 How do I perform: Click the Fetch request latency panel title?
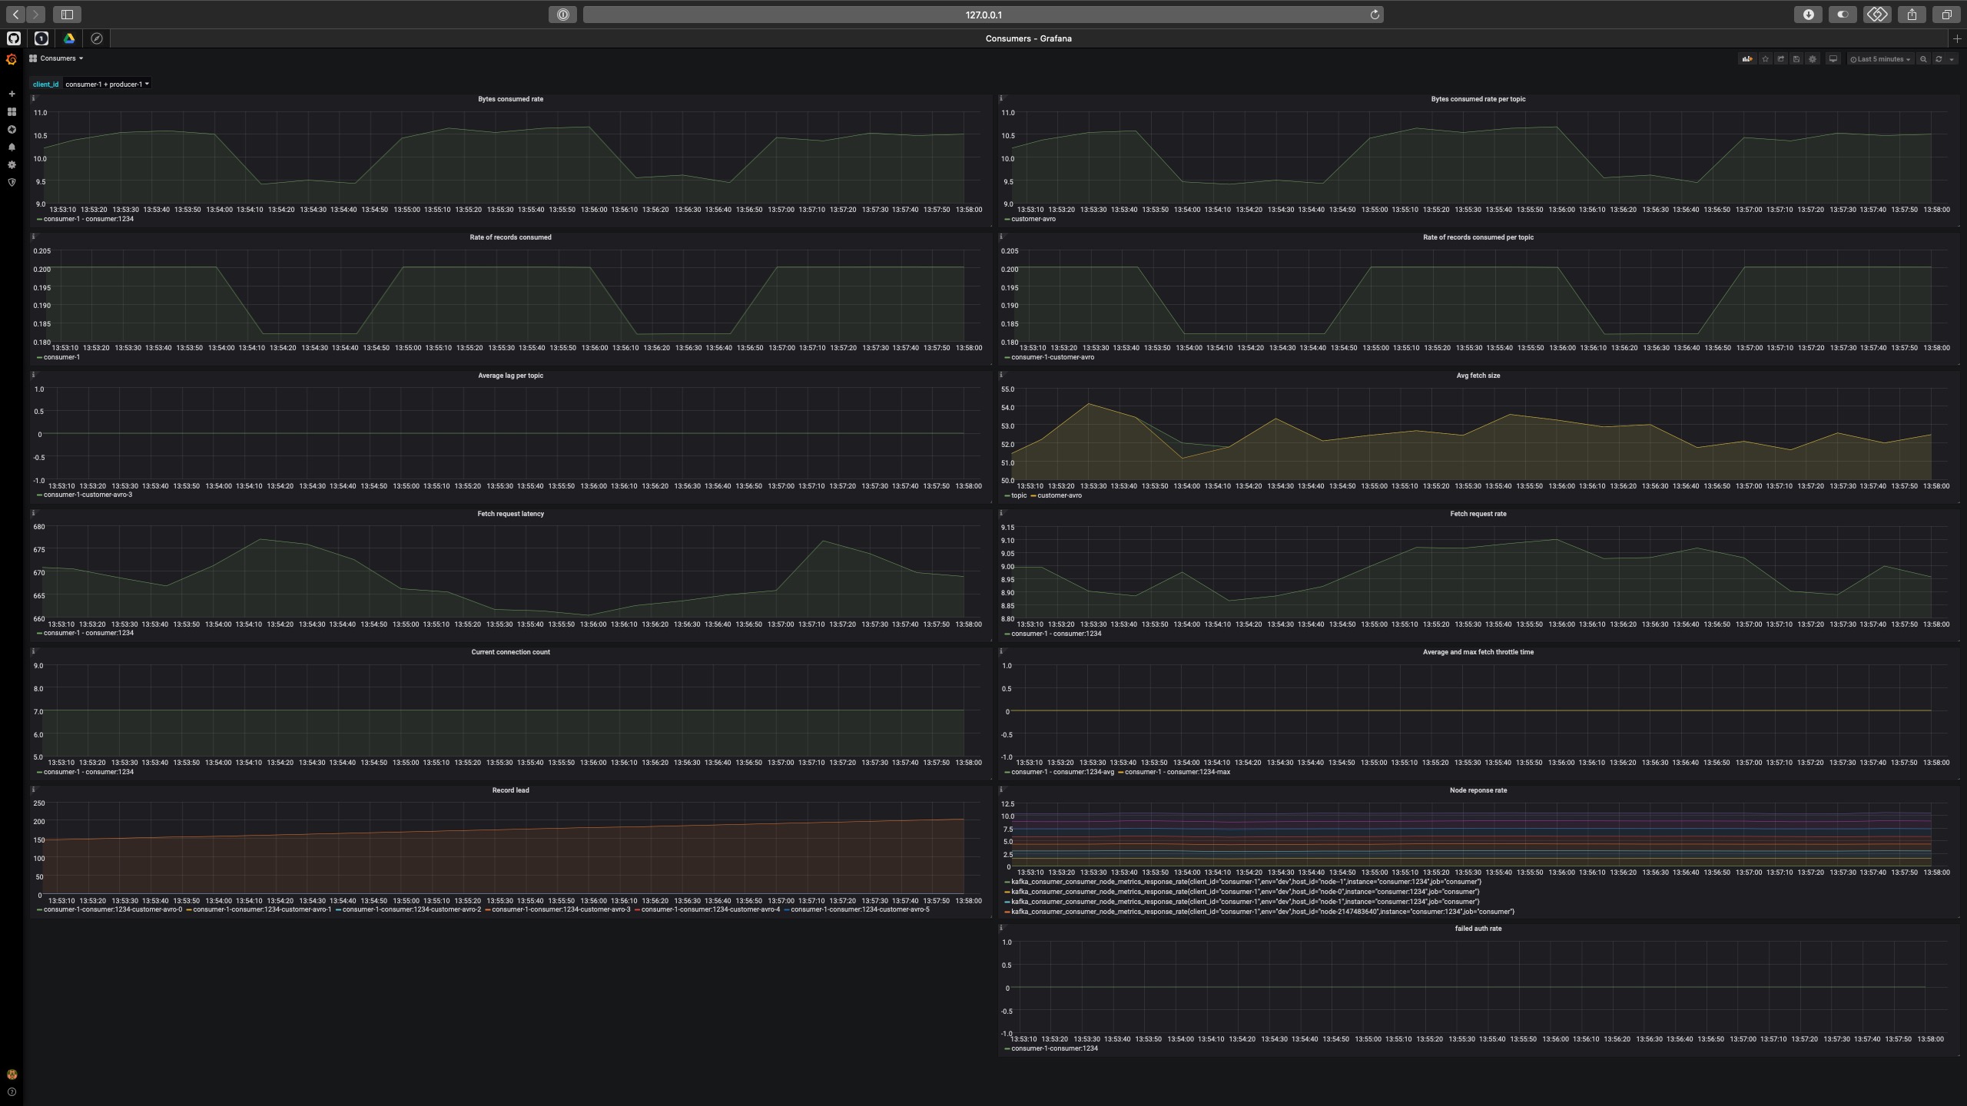pyautogui.click(x=510, y=514)
